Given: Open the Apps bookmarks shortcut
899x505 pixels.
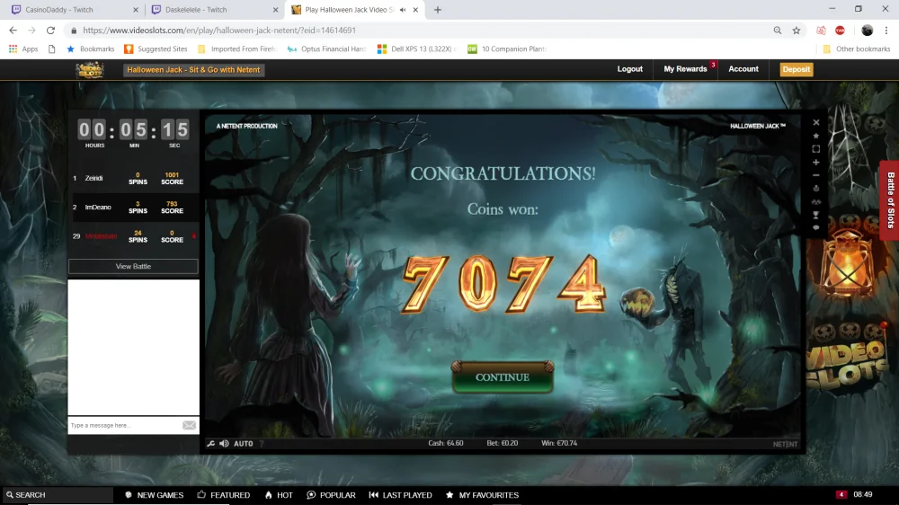Looking at the screenshot, I should pyautogui.click(x=23, y=49).
